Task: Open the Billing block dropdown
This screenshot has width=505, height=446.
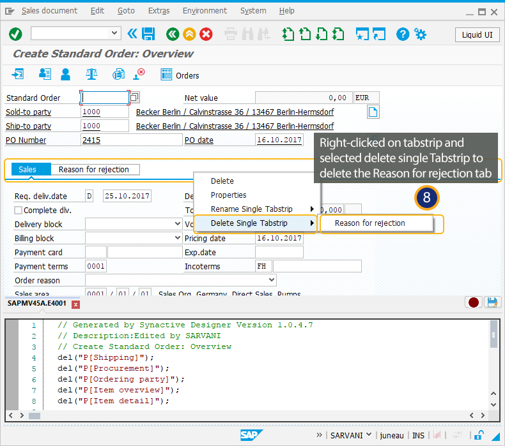Action: pyautogui.click(x=178, y=237)
